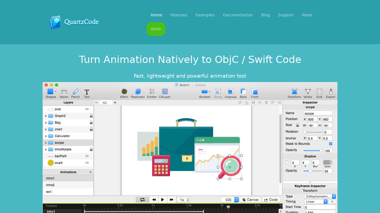
Task: Open the shadow Color swatch
Action: (x=327, y=162)
